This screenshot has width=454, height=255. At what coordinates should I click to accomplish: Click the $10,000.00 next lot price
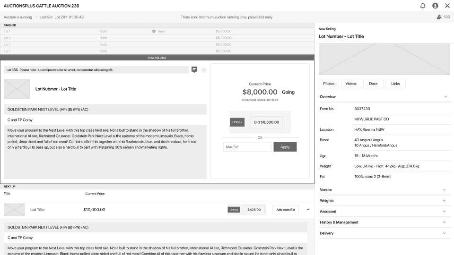coord(94,210)
